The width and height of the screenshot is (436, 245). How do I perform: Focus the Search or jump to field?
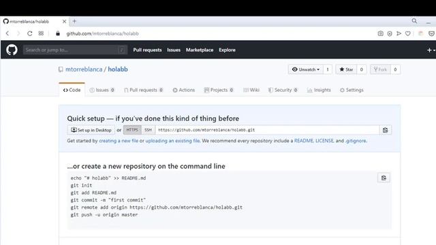[75, 50]
